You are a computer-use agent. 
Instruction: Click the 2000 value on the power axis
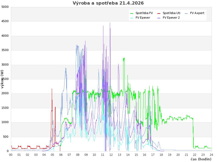5,93
